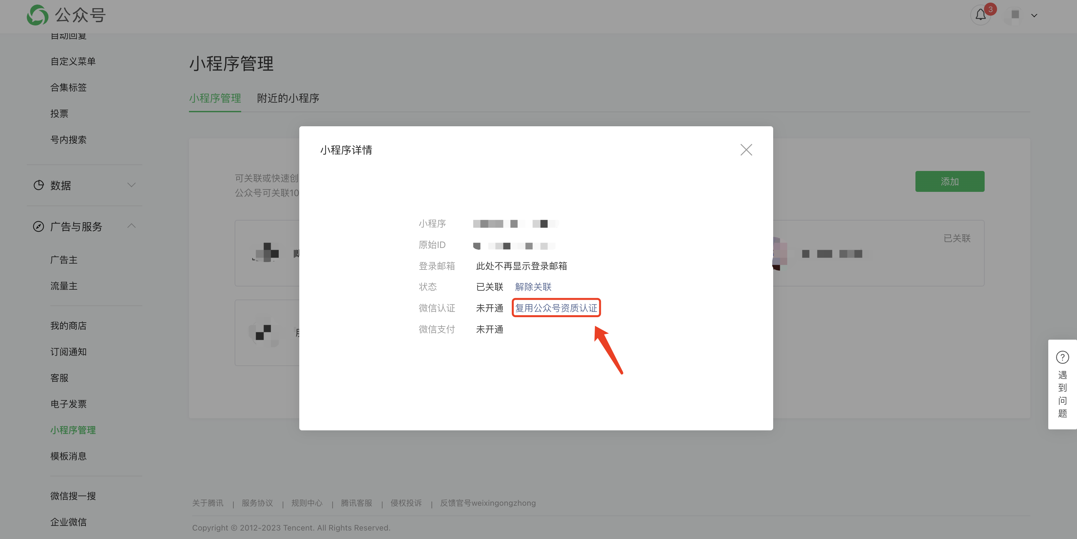Click 腾讯客服 footer link
This screenshot has width=1077, height=539.
[x=356, y=503]
